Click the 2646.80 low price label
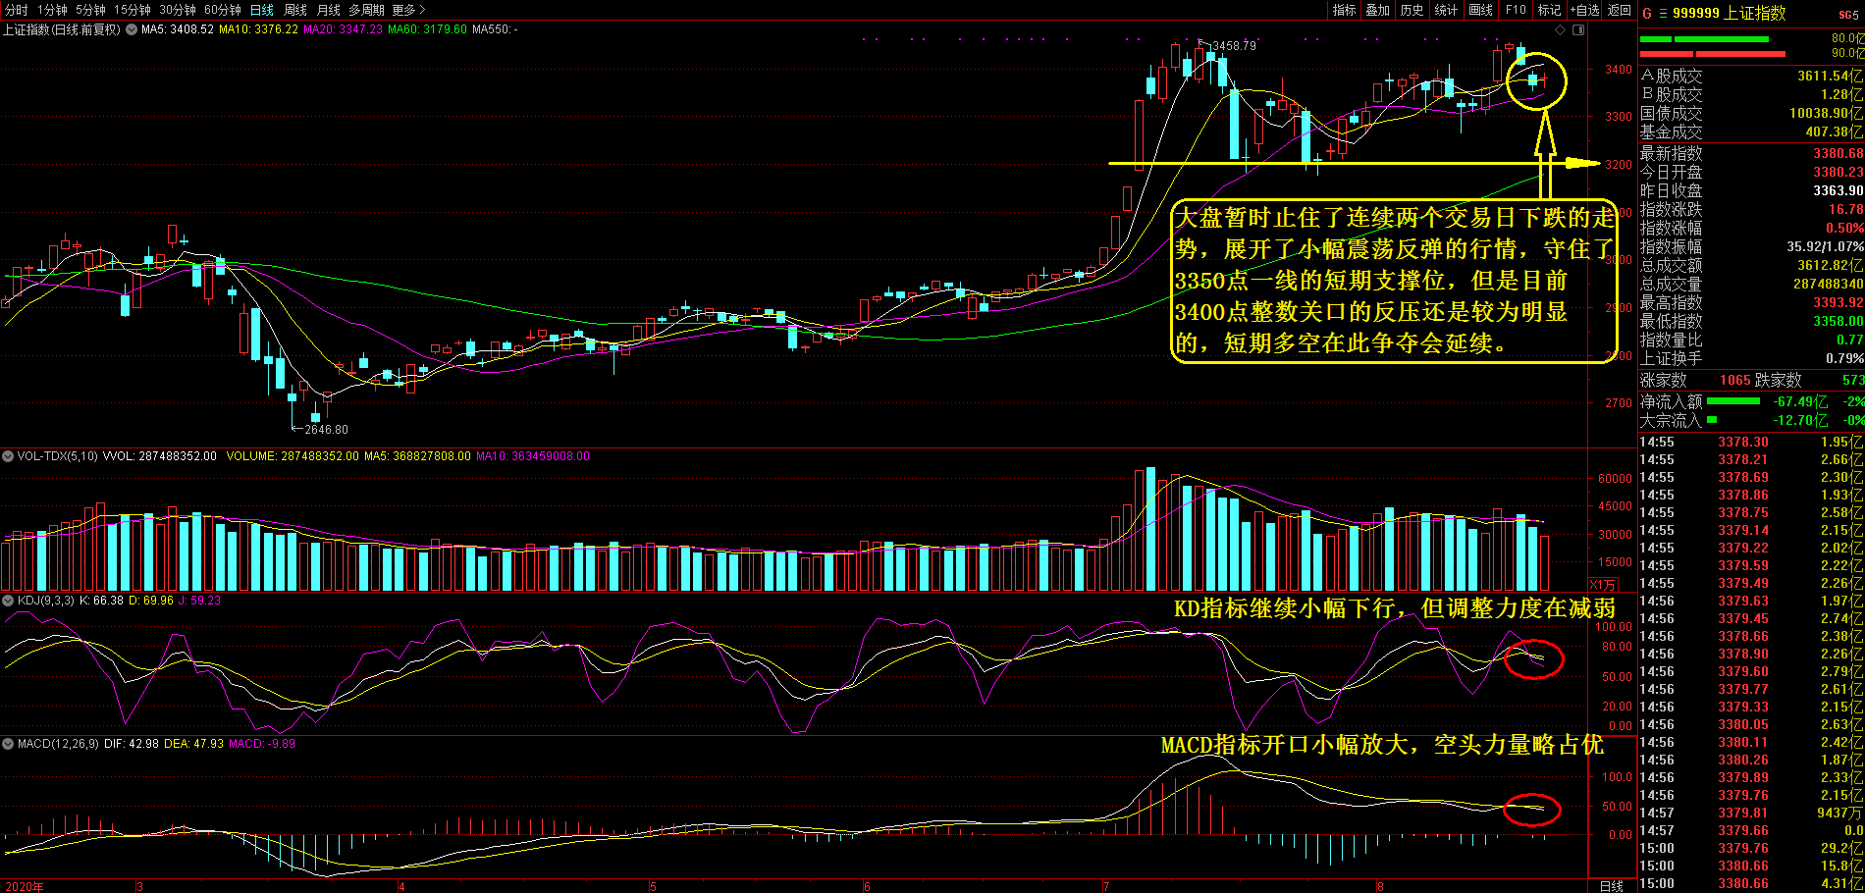The width and height of the screenshot is (1865, 893). (x=326, y=430)
